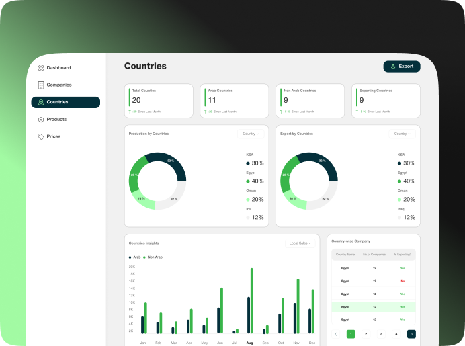Toggle the Arab series legend marker

(130, 257)
